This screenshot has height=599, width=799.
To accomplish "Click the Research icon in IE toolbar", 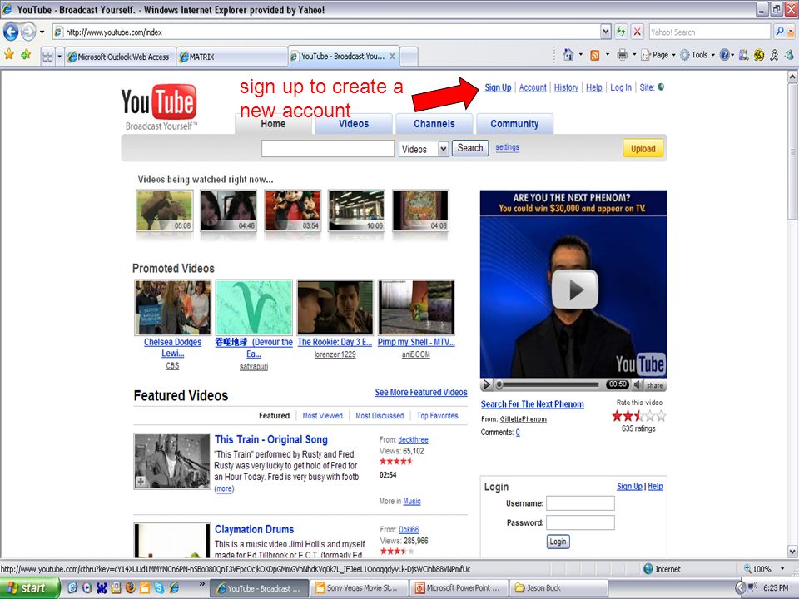I will point(743,55).
